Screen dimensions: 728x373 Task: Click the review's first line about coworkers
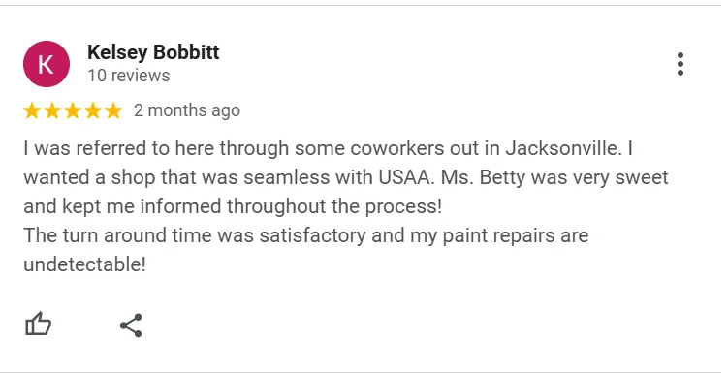pos(328,149)
